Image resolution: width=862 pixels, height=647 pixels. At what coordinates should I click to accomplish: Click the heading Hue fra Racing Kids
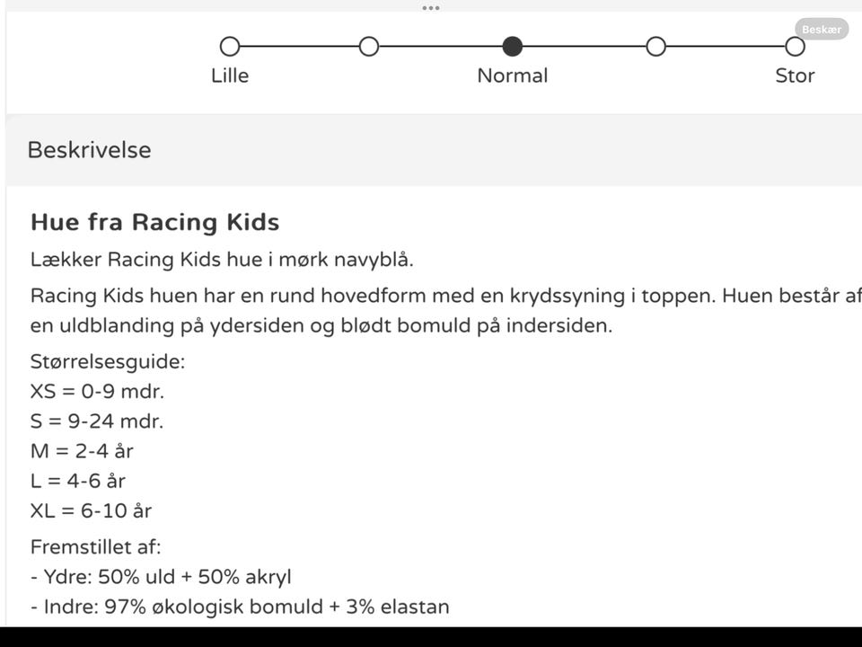[x=154, y=222]
